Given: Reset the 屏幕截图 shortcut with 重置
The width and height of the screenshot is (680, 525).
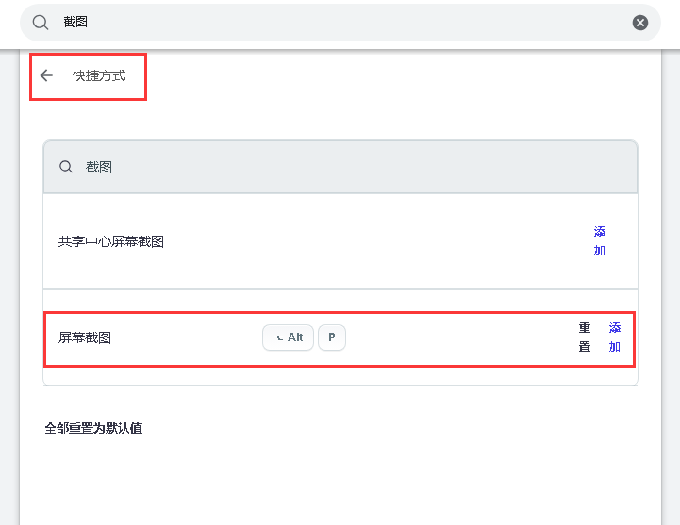Looking at the screenshot, I should [x=585, y=336].
